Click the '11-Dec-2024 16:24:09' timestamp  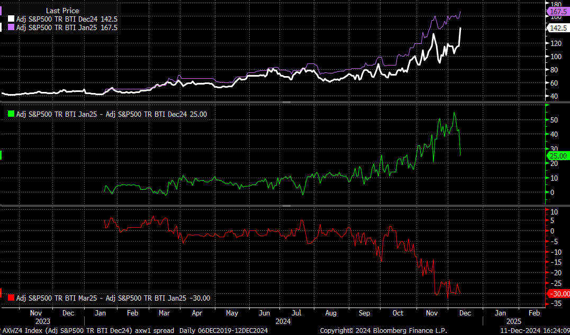pyautogui.click(x=535, y=331)
